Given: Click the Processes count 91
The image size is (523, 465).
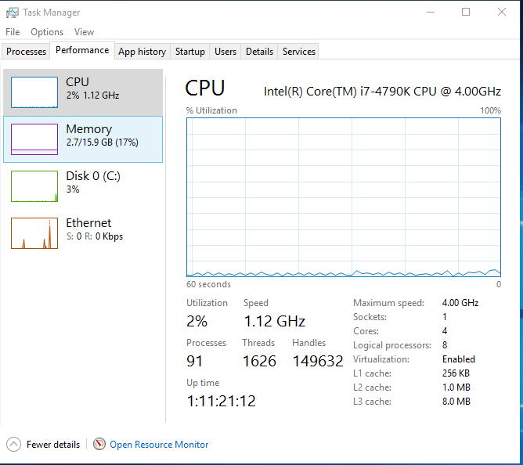Looking at the screenshot, I should tap(194, 361).
